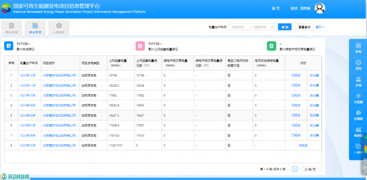This screenshot has width=367, height=180.
Task: Filter by 风电 in the right sidebar
Action: coord(358,65)
